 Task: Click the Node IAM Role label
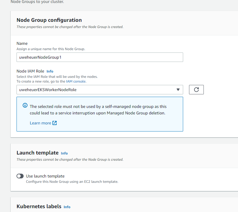coord(30,71)
